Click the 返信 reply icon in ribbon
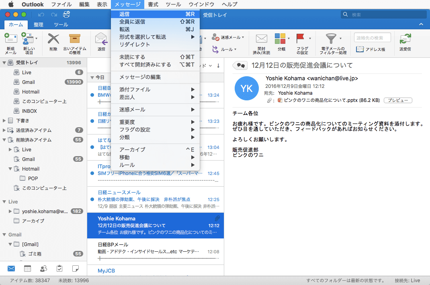This screenshot has height=285, width=430. click(x=101, y=39)
